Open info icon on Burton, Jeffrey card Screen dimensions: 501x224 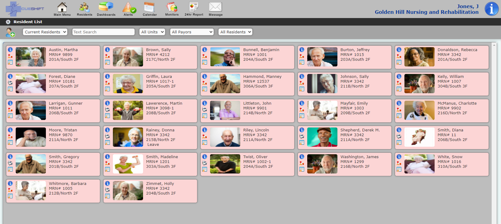[x=302, y=50]
